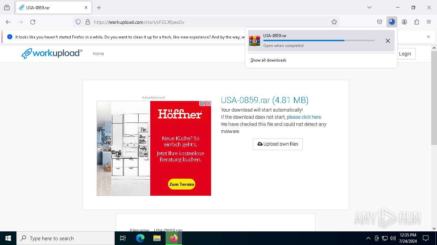The image size is (437, 245).
Task: Click the 'please click here' download link
Action: coord(304,117)
